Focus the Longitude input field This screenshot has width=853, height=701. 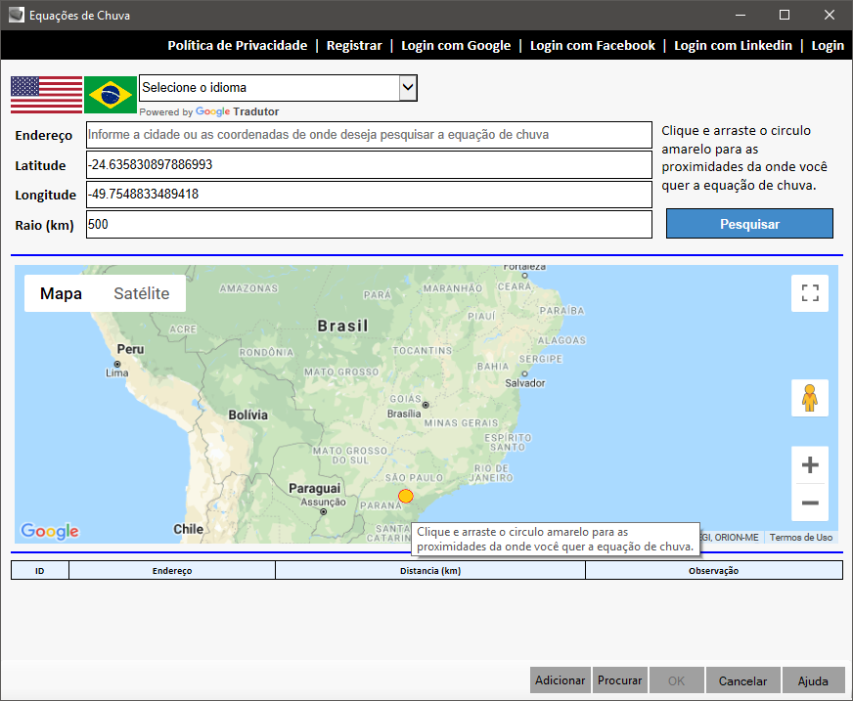coord(369,195)
